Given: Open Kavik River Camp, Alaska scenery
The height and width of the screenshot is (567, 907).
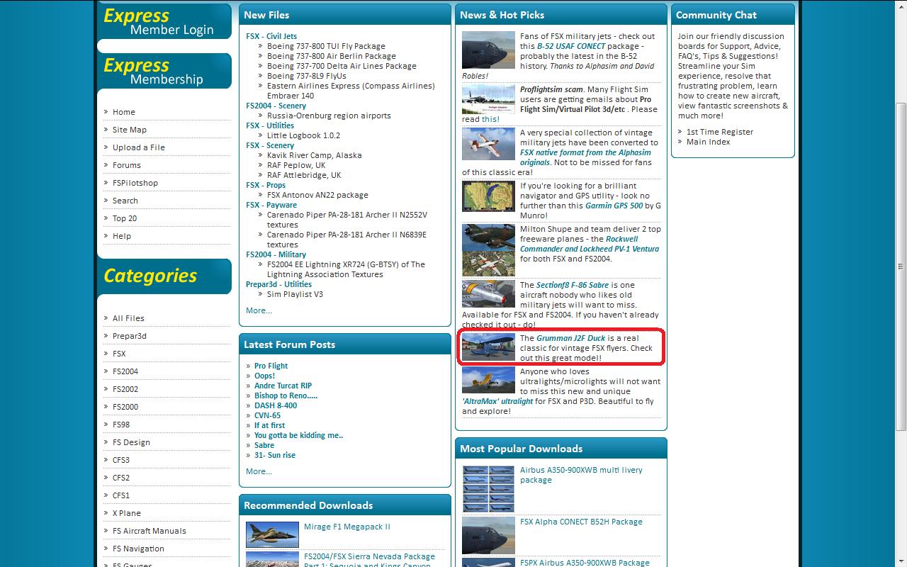Looking at the screenshot, I should [x=315, y=155].
